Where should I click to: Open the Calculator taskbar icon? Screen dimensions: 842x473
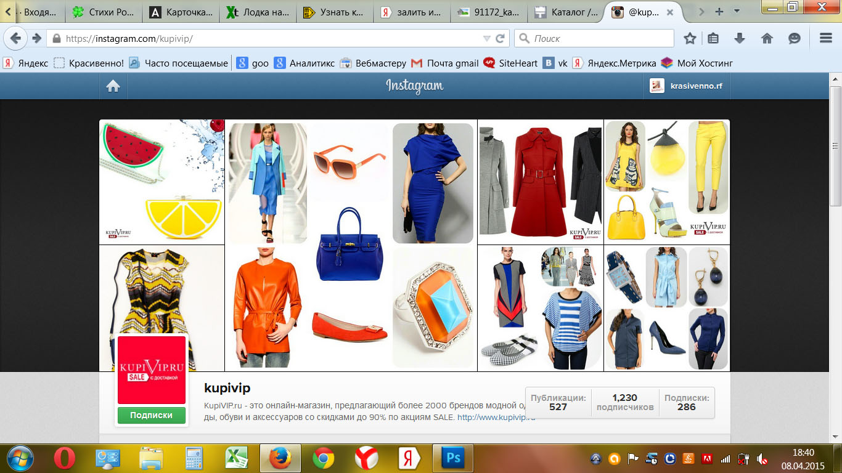tap(194, 458)
